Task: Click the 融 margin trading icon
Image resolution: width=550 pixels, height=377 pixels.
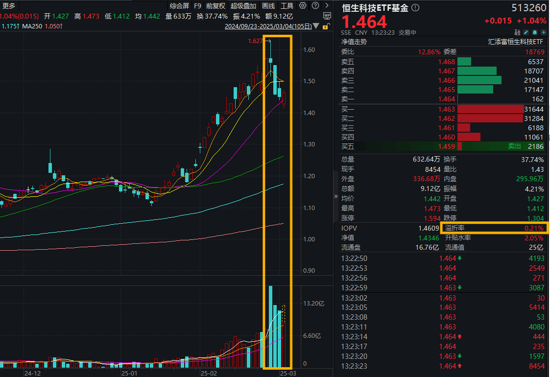Action: 517,32
